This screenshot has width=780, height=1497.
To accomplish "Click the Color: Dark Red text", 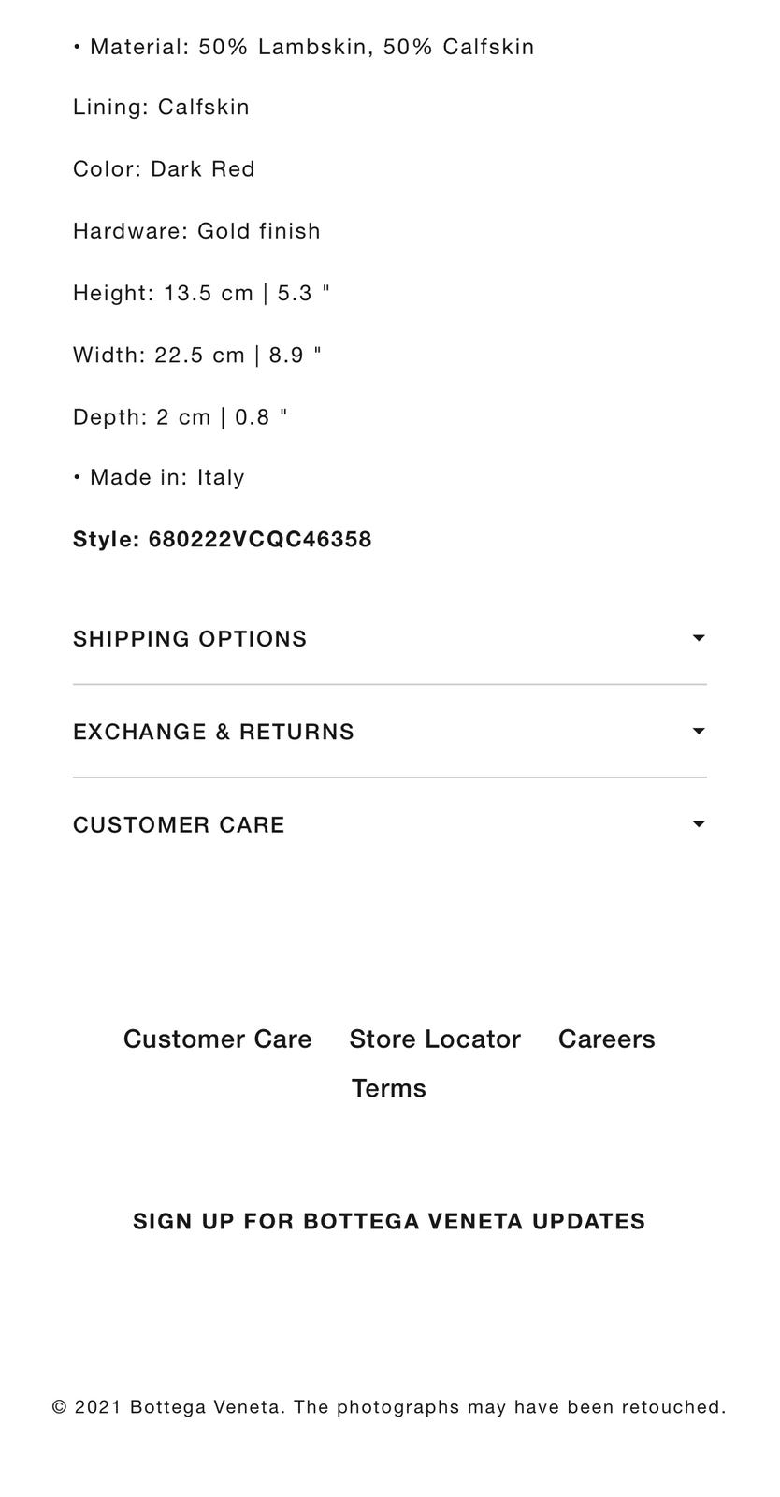I will [x=164, y=169].
